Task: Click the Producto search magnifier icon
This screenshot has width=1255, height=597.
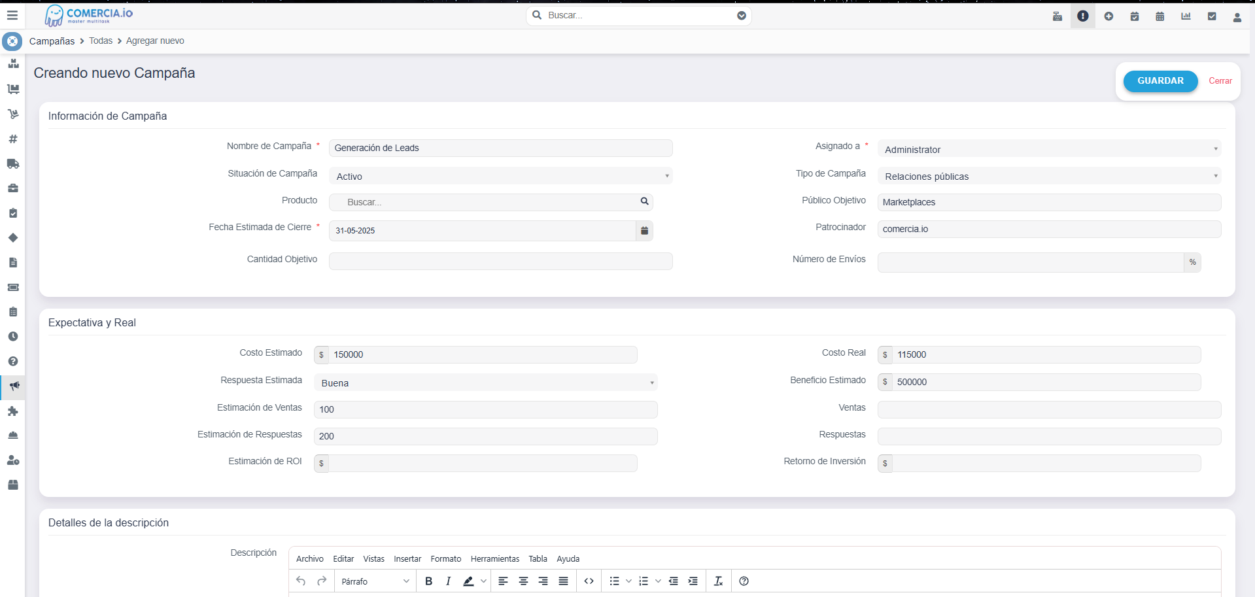Action: [644, 201]
